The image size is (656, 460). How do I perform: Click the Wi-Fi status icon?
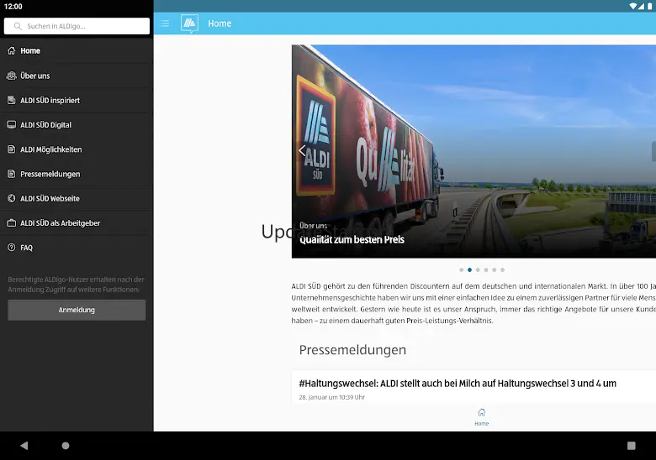coord(633,6)
